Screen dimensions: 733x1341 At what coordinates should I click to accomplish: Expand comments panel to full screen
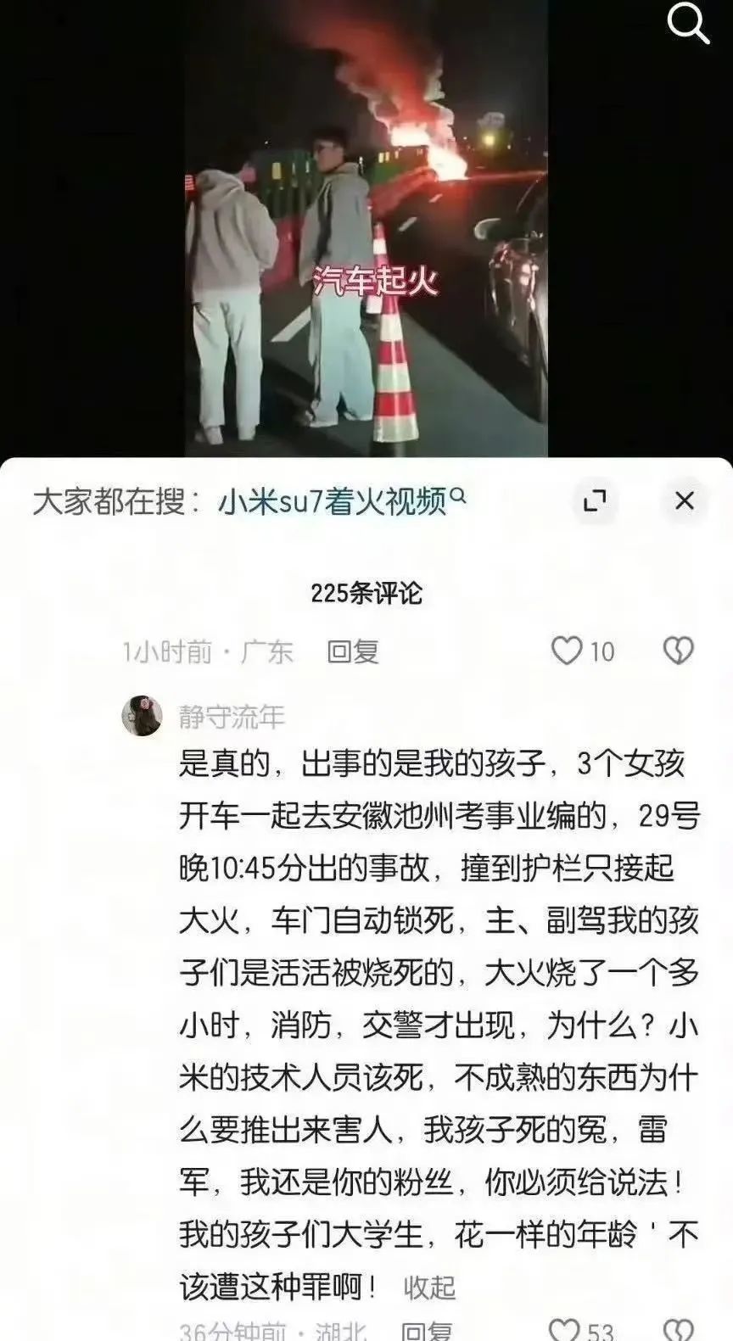pyautogui.click(x=595, y=501)
